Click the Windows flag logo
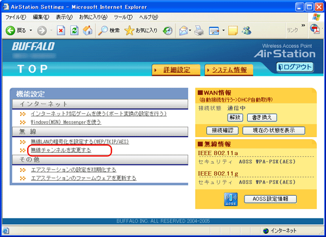This screenshot has width=326, height=237. click(x=316, y=17)
